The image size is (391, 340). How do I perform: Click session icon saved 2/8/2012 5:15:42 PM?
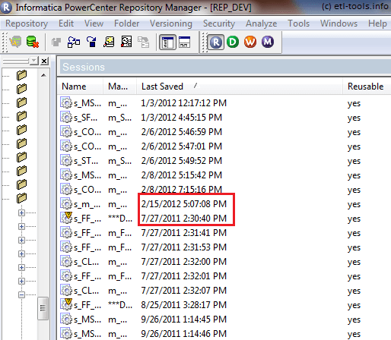[x=66, y=175]
